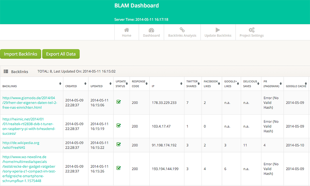The image size is (310, 186).
Task: Click response code 200 in gizmodo row
Action: (135, 103)
